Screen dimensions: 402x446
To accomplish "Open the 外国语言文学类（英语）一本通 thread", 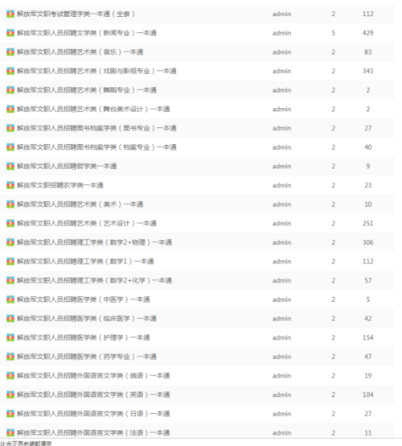I will pos(93,394).
